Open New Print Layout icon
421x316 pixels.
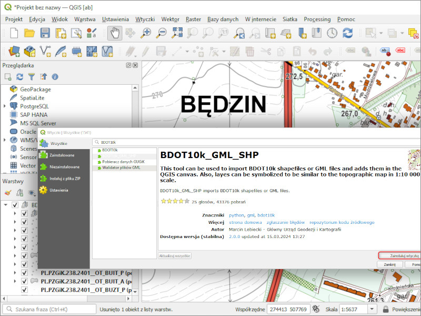point(61,33)
